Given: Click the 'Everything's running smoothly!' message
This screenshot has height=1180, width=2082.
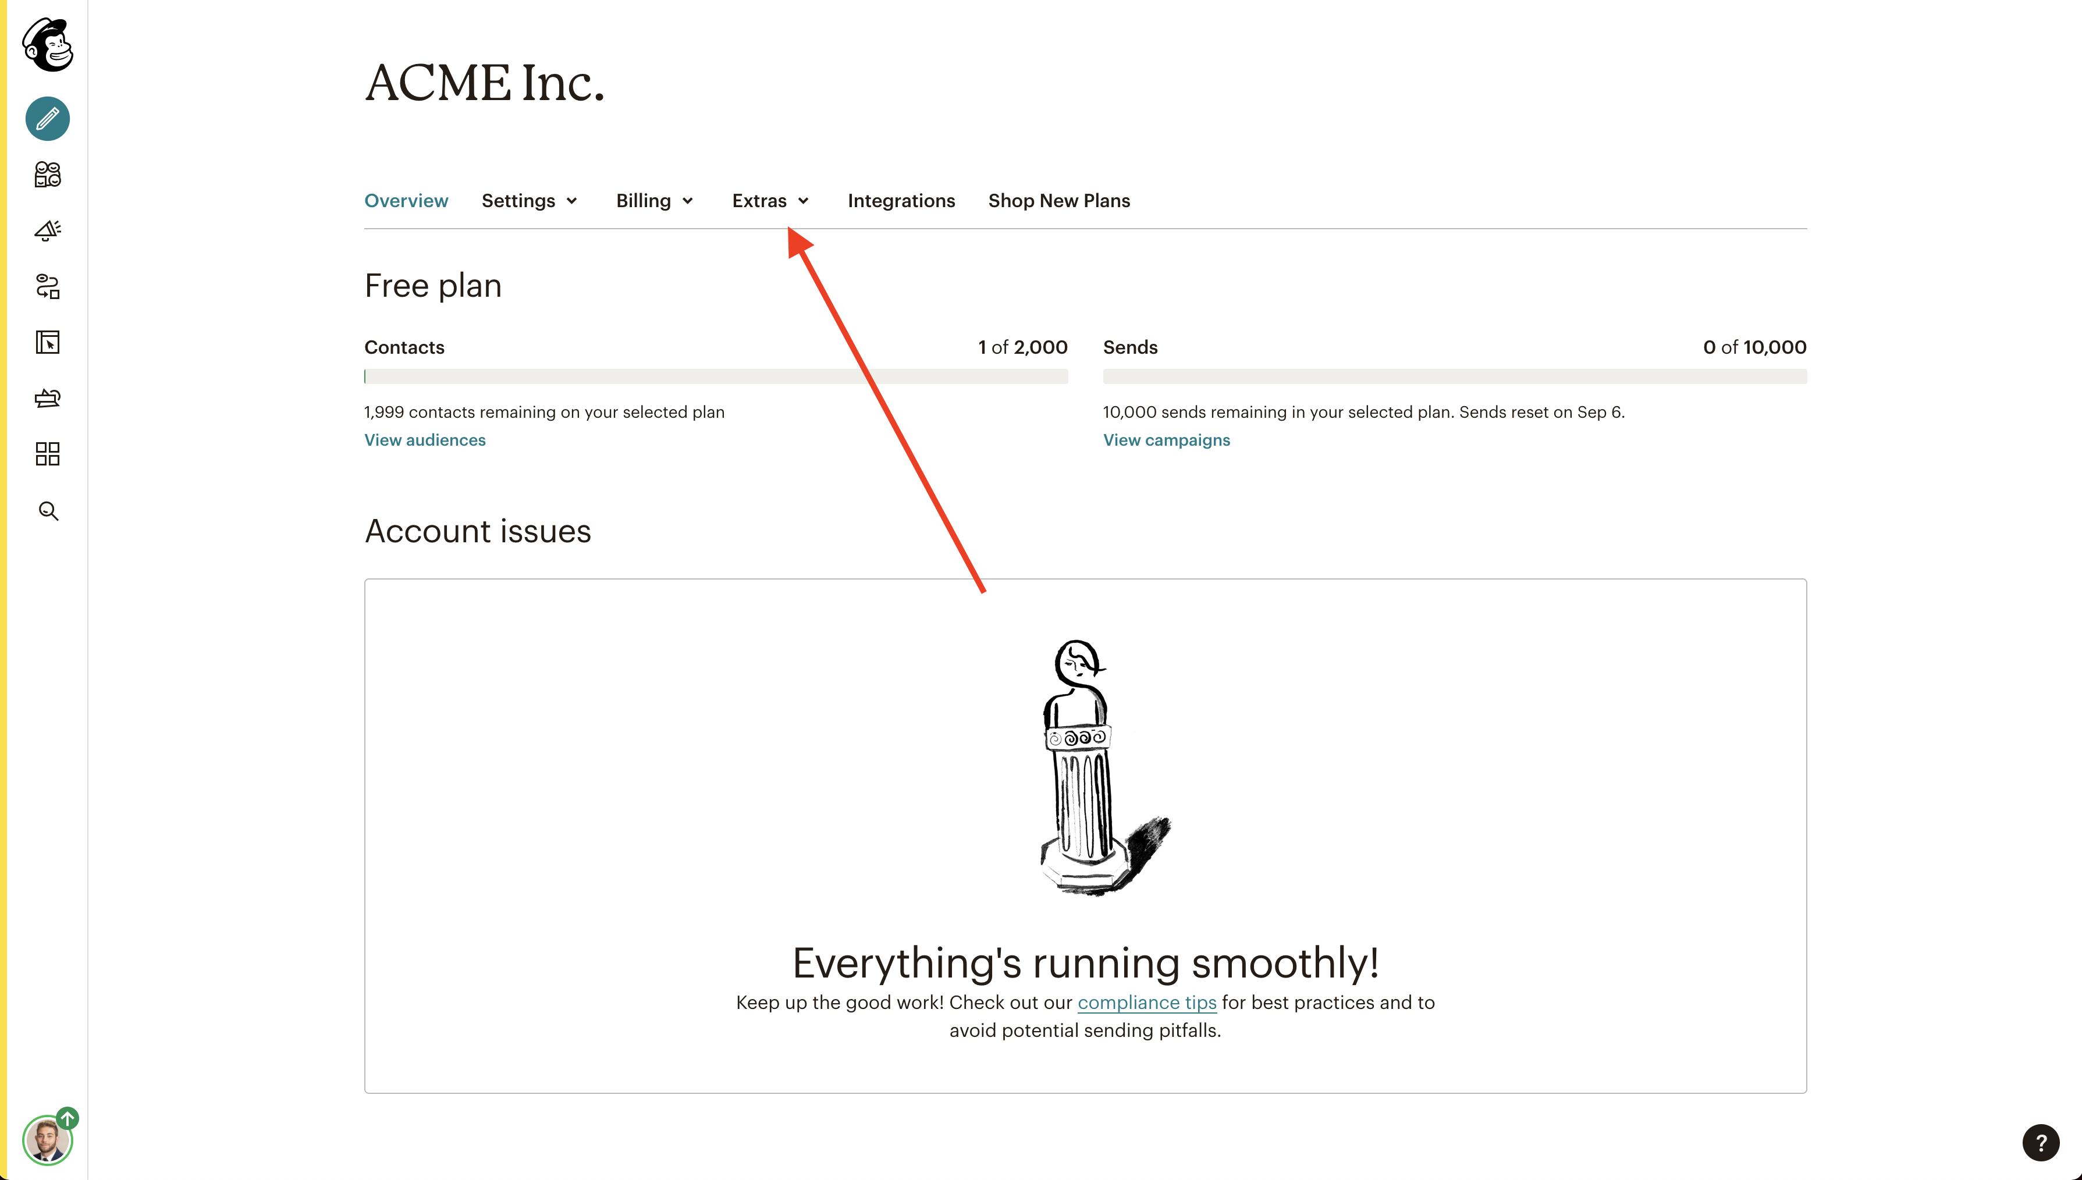Looking at the screenshot, I should click(x=1086, y=963).
